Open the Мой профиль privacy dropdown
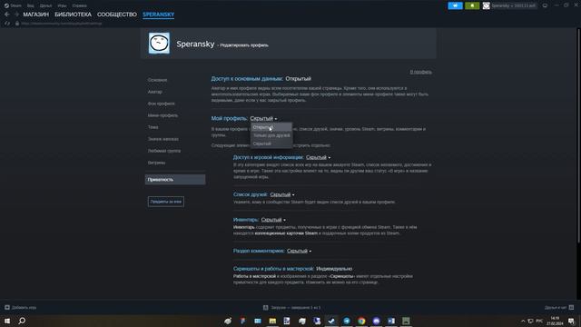581x327 pixels. point(263,118)
